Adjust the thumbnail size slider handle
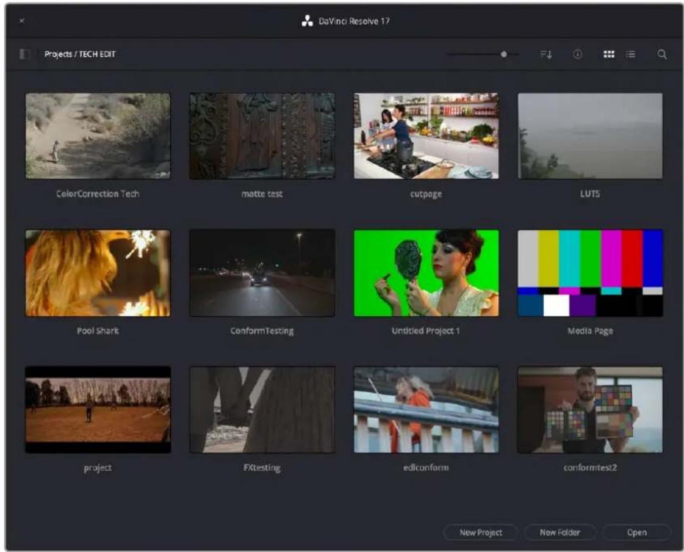 [x=504, y=54]
